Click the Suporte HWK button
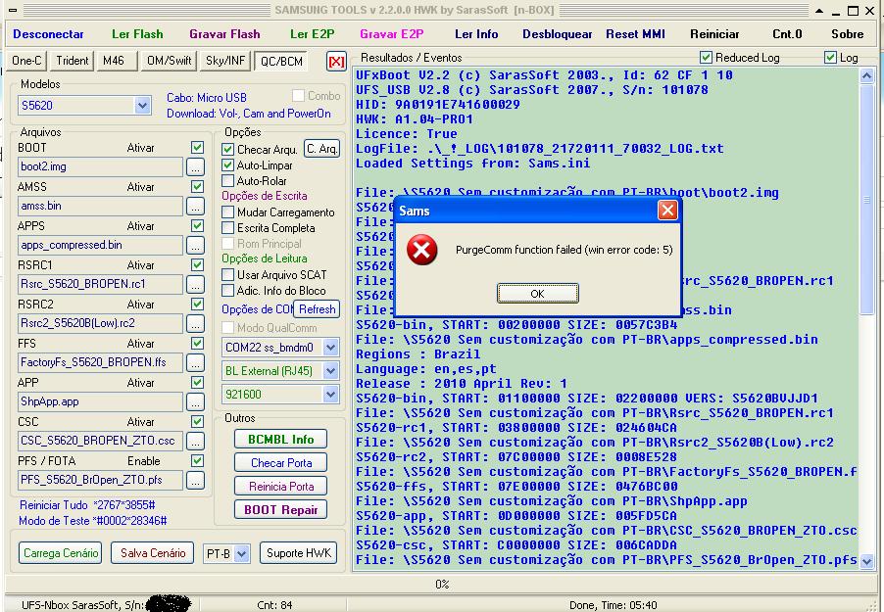The image size is (884, 612). [x=299, y=553]
